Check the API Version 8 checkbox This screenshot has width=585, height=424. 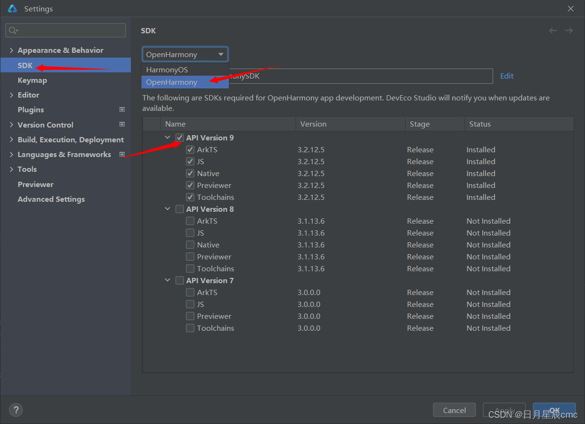pos(179,209)
